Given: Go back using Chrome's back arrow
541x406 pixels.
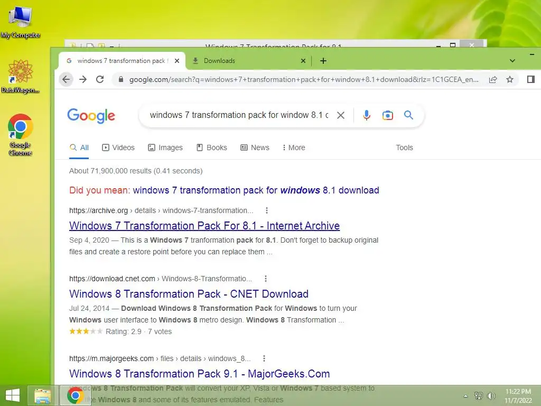Looking at the screenshot, I should [66, 79].
